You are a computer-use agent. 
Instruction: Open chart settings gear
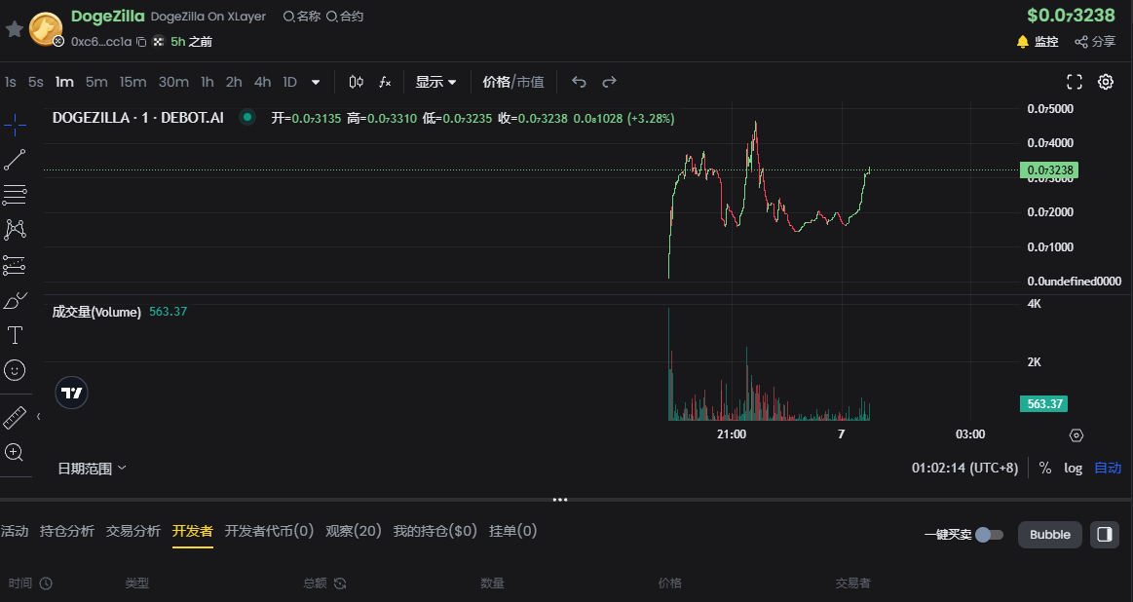coord(1106,82)
